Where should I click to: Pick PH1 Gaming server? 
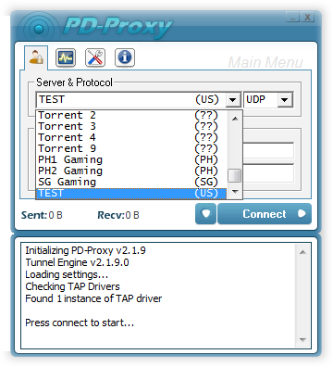pyautogui.click(x=131, y=159)
